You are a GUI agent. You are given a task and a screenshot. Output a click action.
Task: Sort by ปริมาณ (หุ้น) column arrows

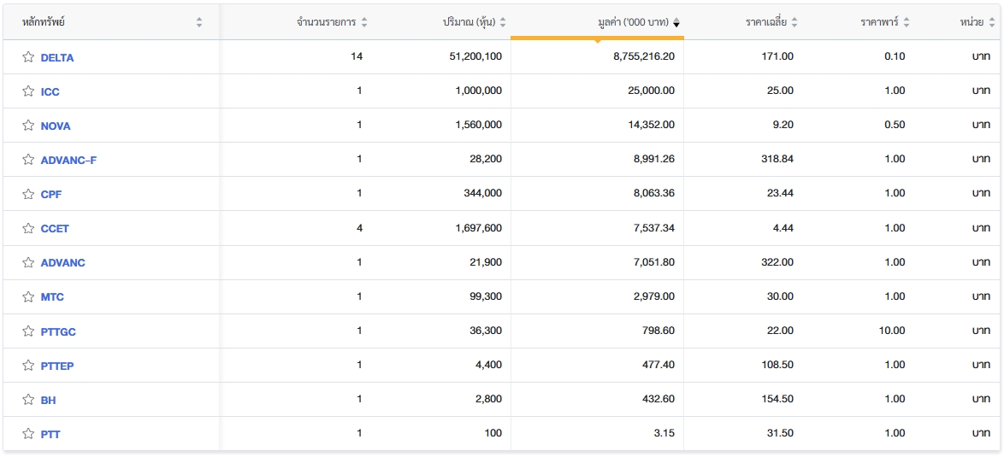click(x=503, y=22)
